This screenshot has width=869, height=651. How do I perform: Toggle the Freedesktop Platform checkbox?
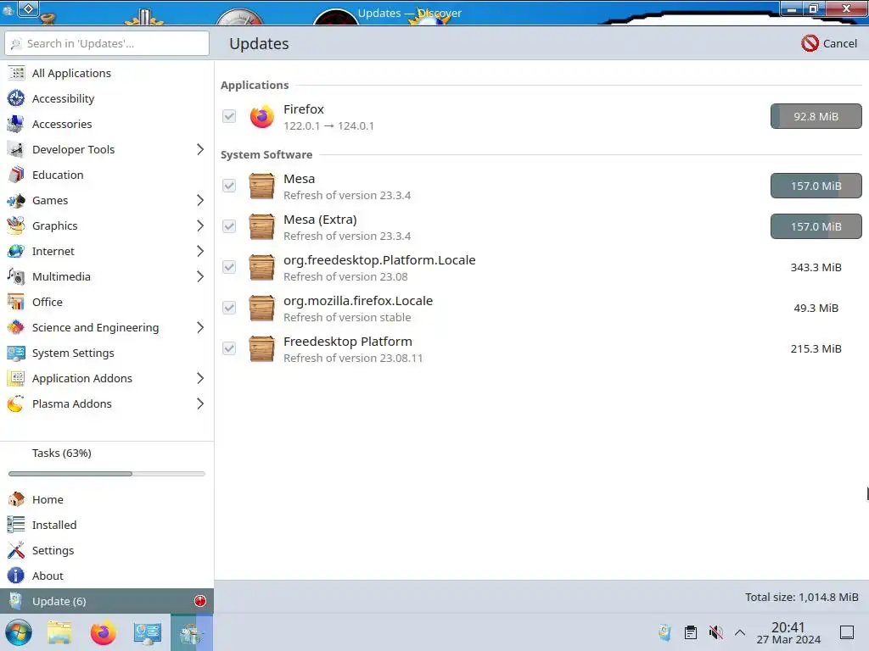point(229,348)
